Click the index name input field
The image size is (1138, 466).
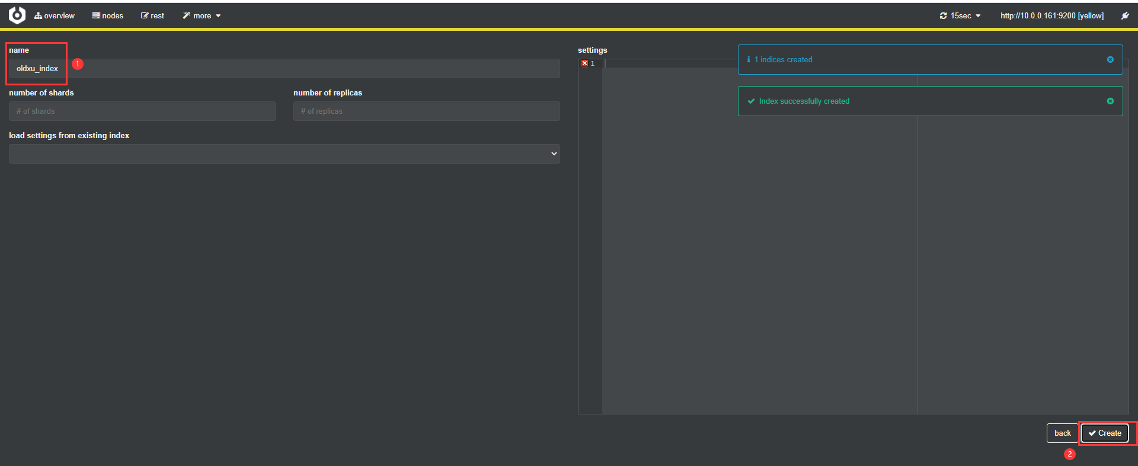coord(284,69)
